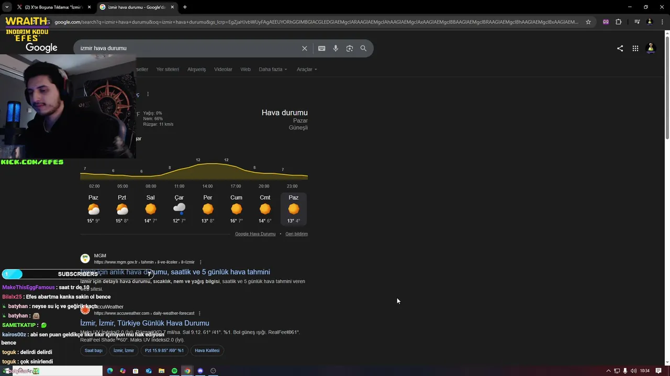Viewport: 670px width, 376px height.
Task: Open the taskbar clock showing 10:34
Action: tap(645, 371)
